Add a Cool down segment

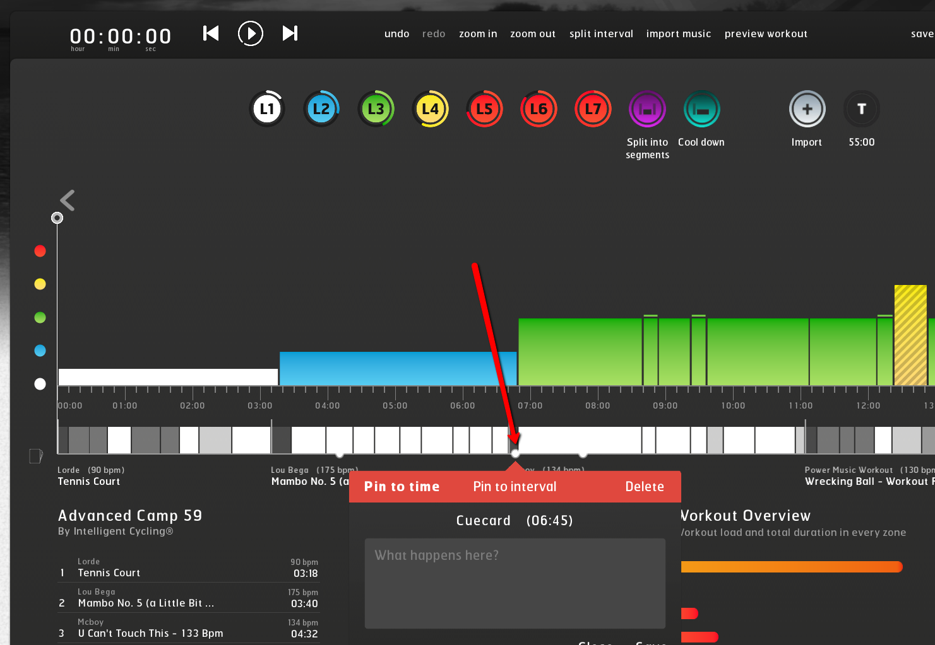(x=701, y=109)
